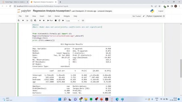Open the browser zoom magnifier icon

(152, 6)
